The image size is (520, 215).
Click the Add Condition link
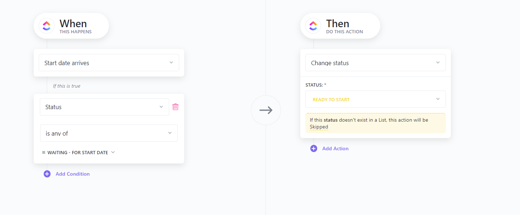click(73, 174)
